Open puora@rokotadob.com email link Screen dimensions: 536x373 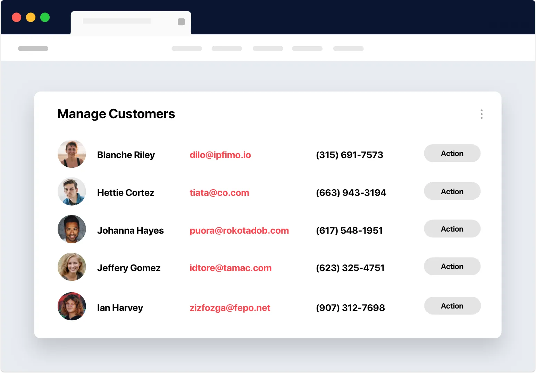click(239, 231)
